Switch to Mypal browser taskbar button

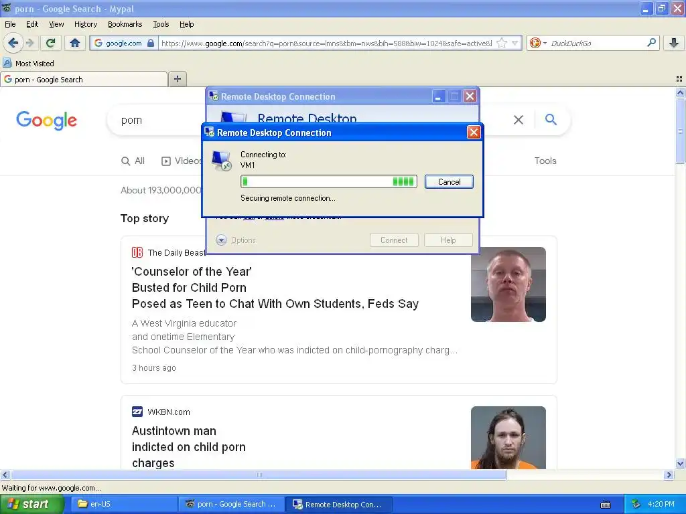231,504
